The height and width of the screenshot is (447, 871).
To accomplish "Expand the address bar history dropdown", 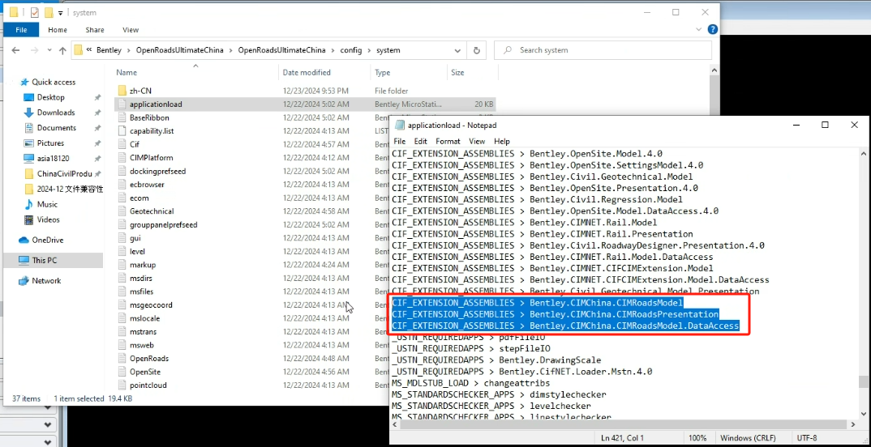I will pos(457,50).
